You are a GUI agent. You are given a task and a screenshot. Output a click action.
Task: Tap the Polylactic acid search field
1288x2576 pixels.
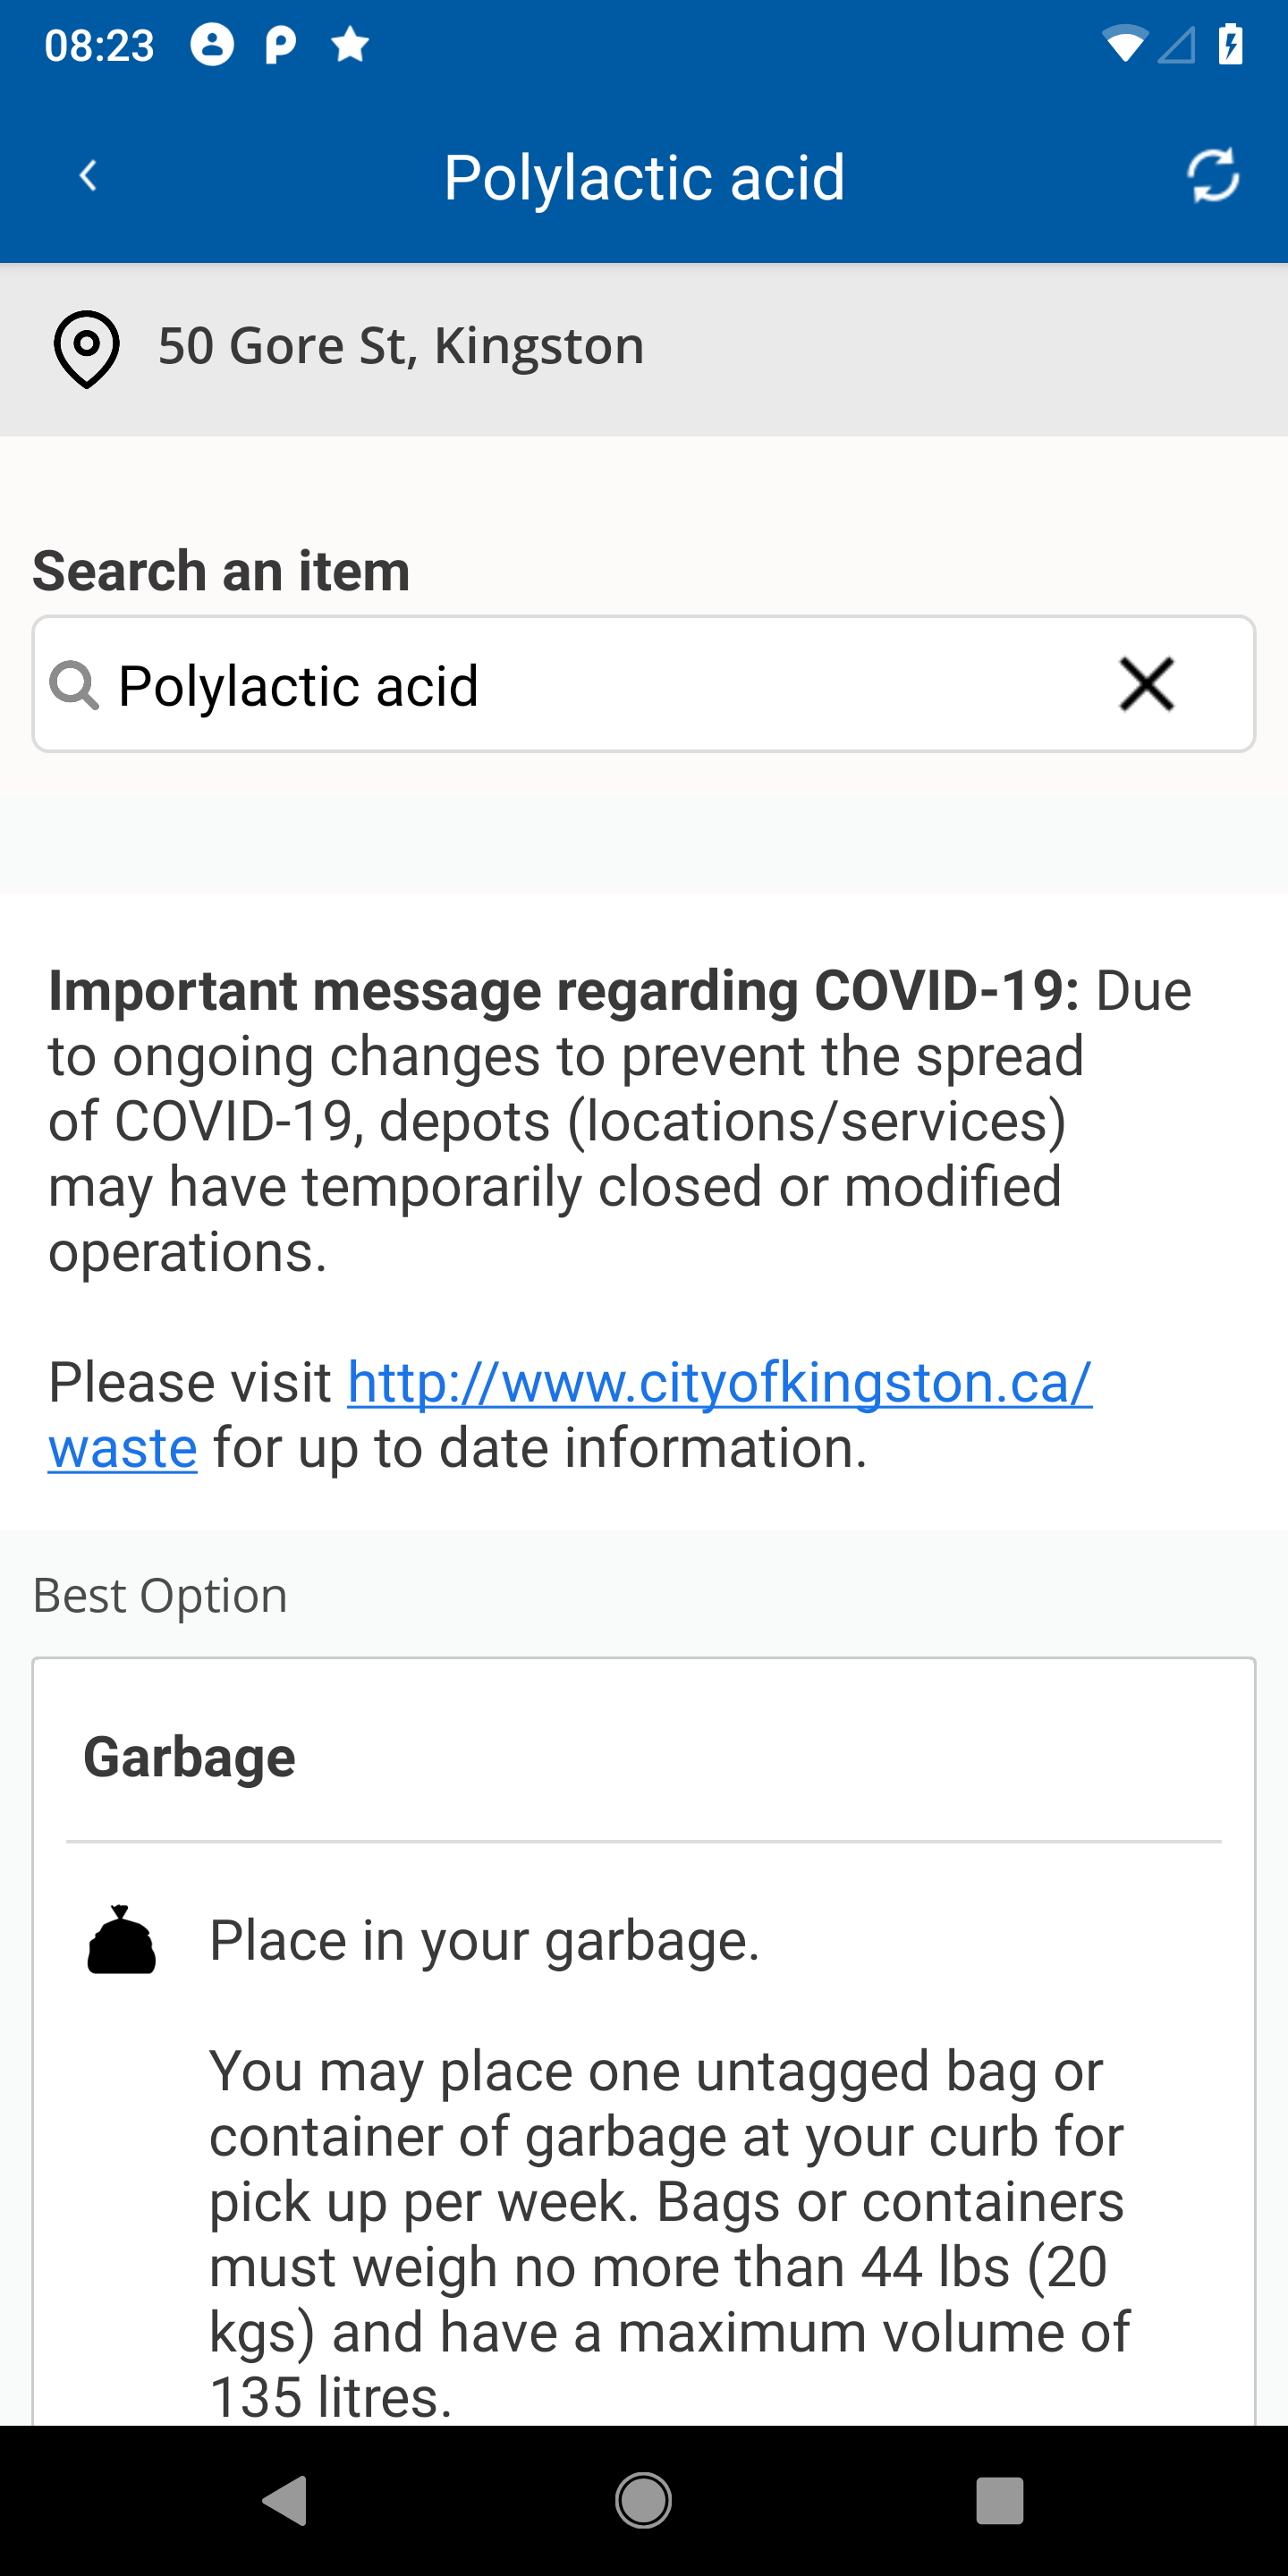coord(644,684)
